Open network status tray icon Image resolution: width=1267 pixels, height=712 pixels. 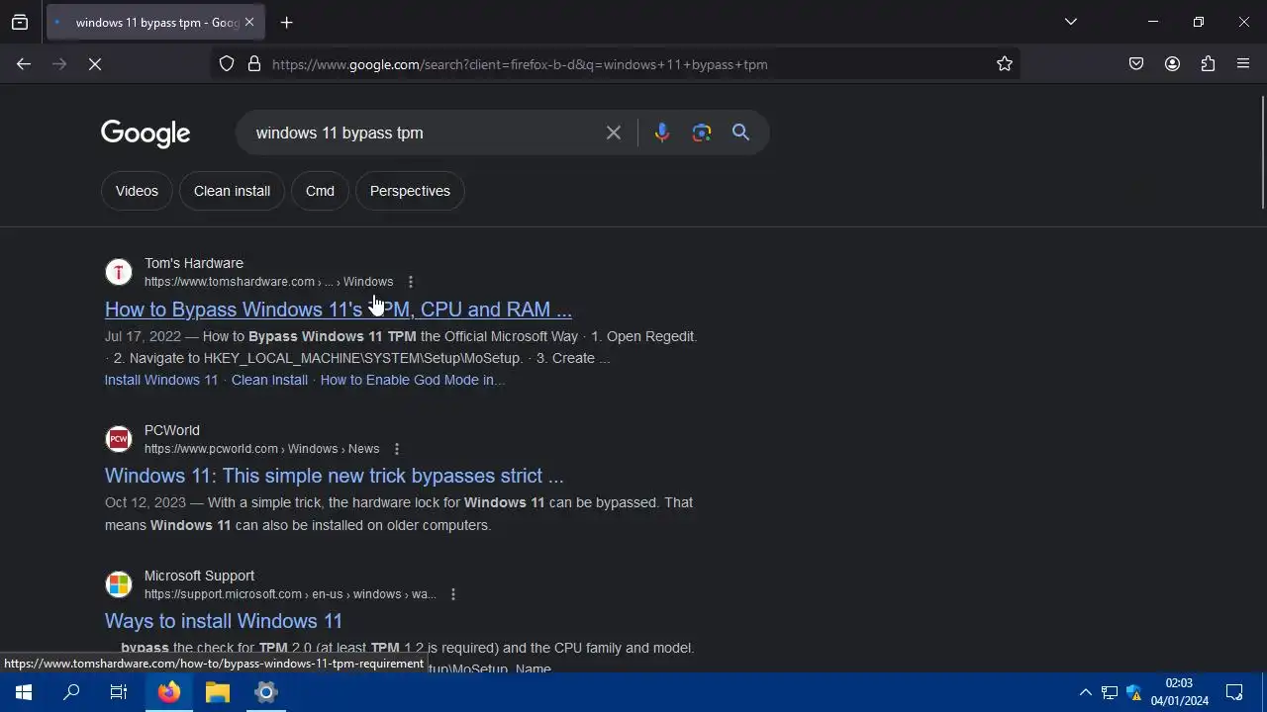click(x=1110, y=692)
